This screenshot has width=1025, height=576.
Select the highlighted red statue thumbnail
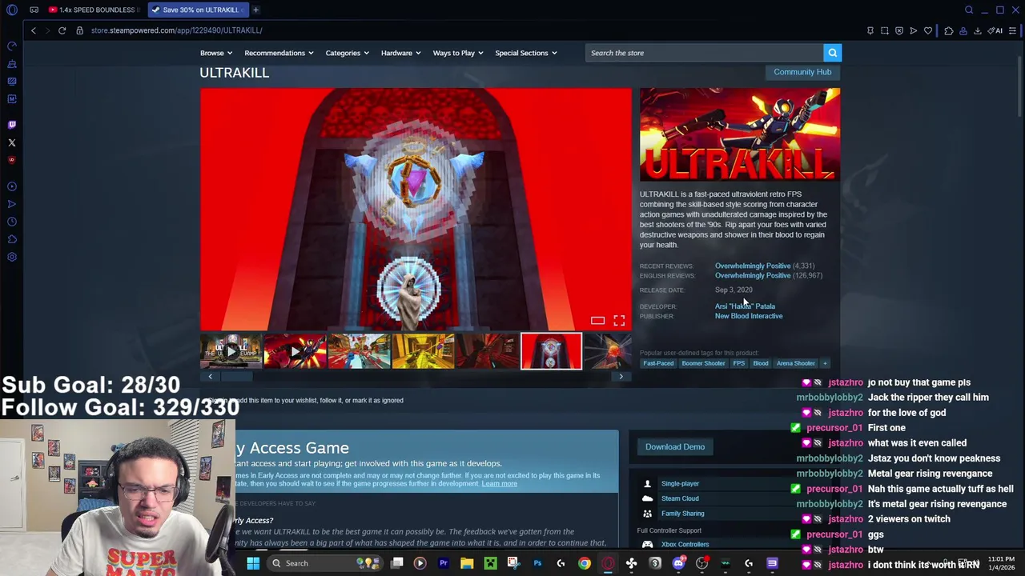[x=552, y=351]
